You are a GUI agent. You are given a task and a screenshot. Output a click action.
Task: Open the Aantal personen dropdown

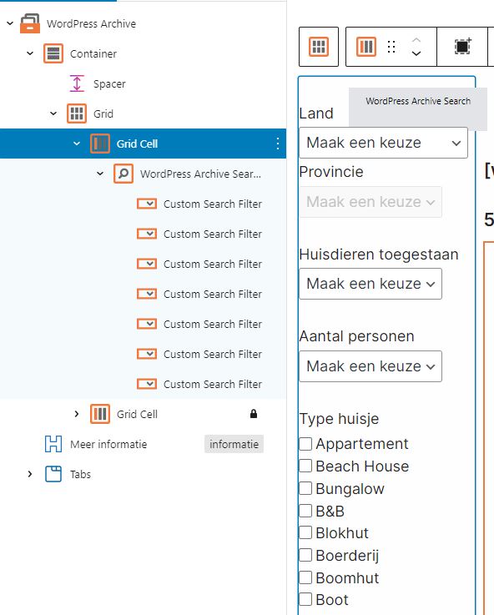pyautogui.click(x=370, y=366)
